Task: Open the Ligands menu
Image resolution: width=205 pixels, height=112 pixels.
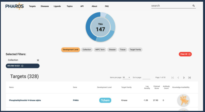Action: click(57, 6)
